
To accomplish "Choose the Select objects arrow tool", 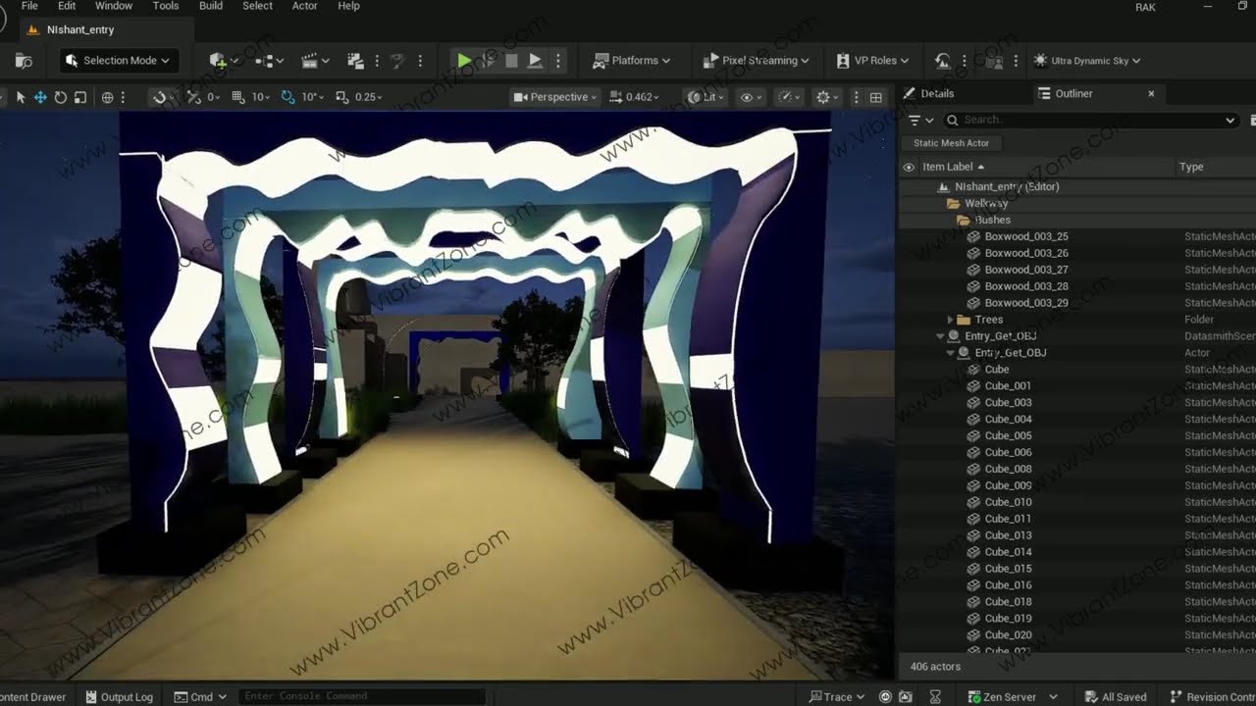I will coord(20,97).
